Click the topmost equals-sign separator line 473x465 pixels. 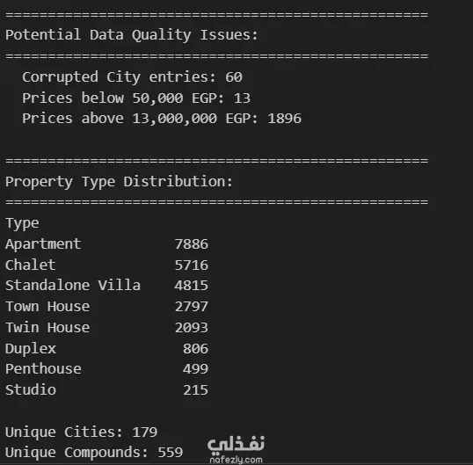[216, 14]
